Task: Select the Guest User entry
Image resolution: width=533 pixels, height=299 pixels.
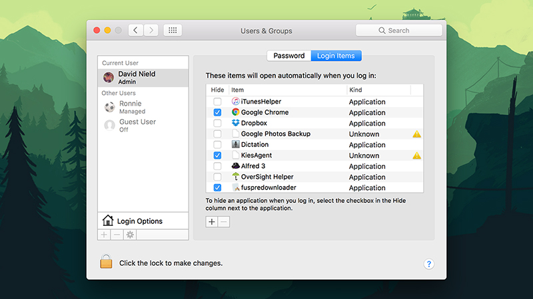Action: click(x=143, y=126)
